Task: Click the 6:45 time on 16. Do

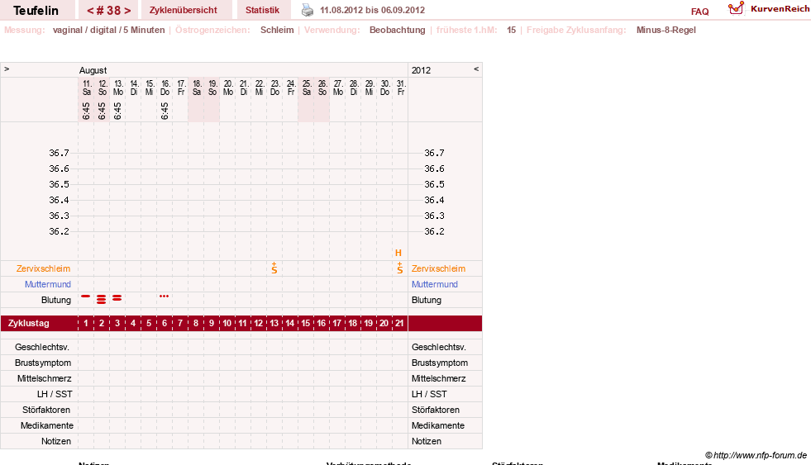Action: point(165,111)
